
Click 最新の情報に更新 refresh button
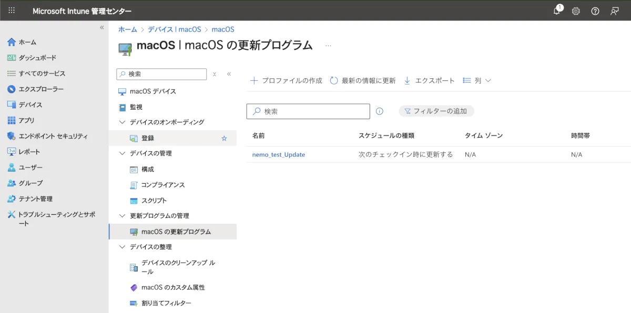(x=363, y=81)
